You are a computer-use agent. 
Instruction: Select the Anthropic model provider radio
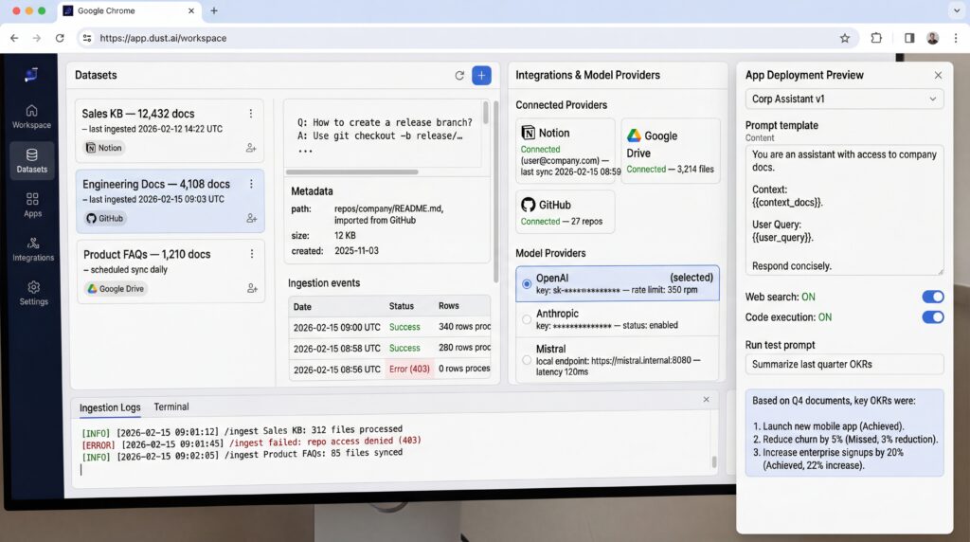click(x=527, y=319)
